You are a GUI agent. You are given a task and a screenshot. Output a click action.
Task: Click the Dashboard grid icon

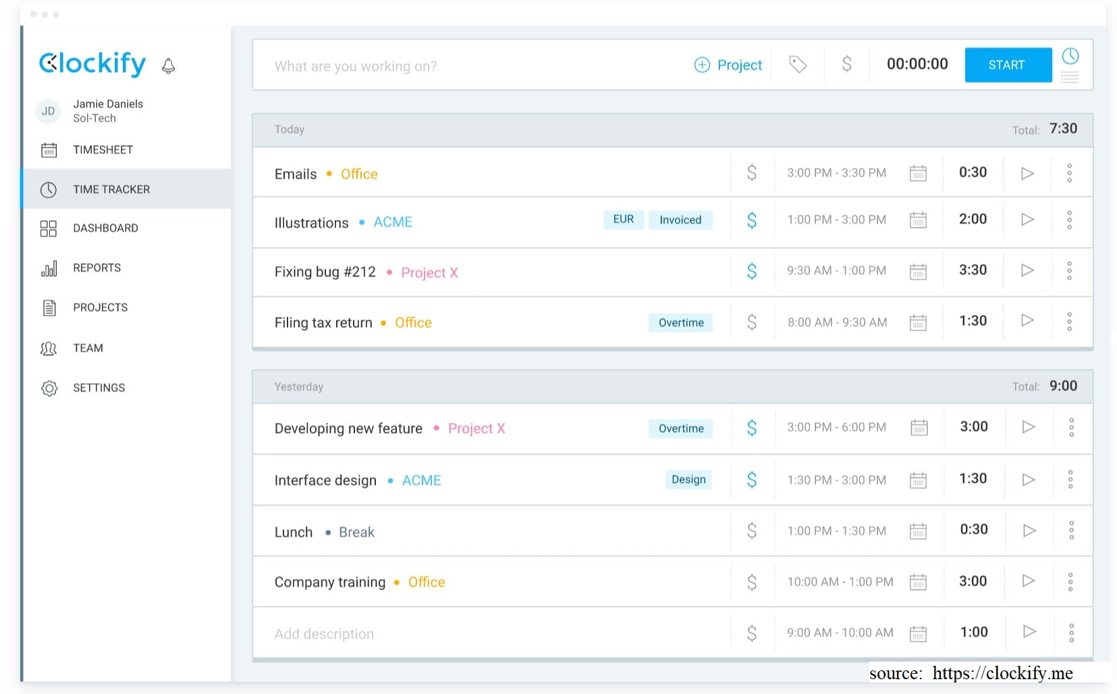(x=49, y=228)
